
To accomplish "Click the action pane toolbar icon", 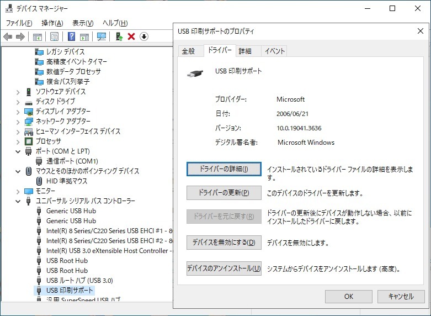I will 84,36.
